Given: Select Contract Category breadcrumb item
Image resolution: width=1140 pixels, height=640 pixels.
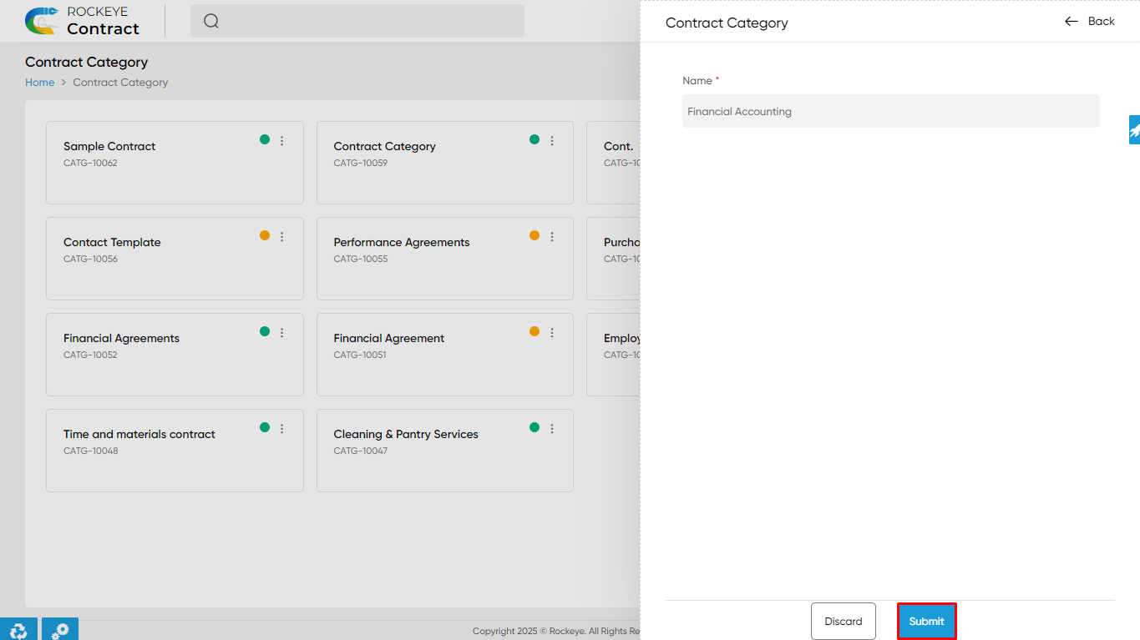Looking at the screenshot, I should click(120, 83).
